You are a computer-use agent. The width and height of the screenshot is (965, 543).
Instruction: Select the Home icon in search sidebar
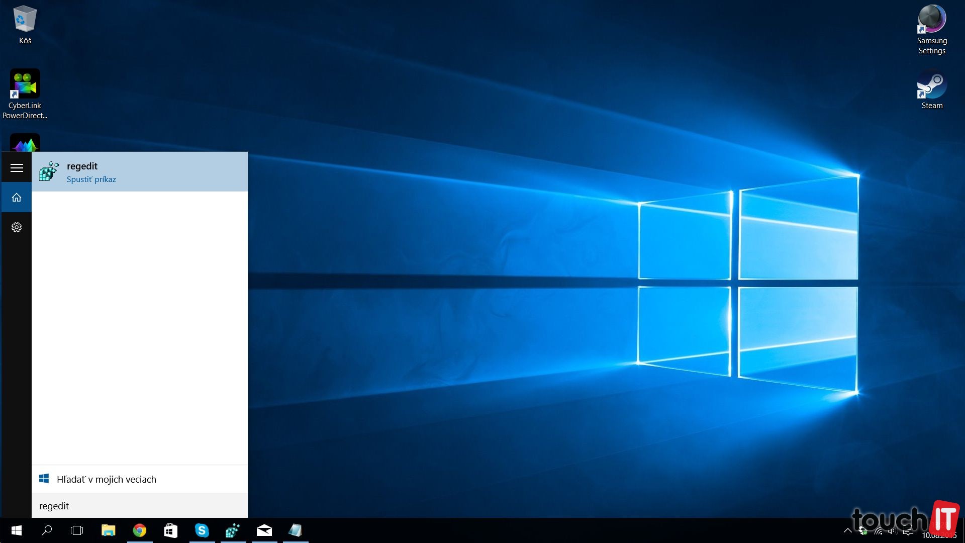(17, 198)
